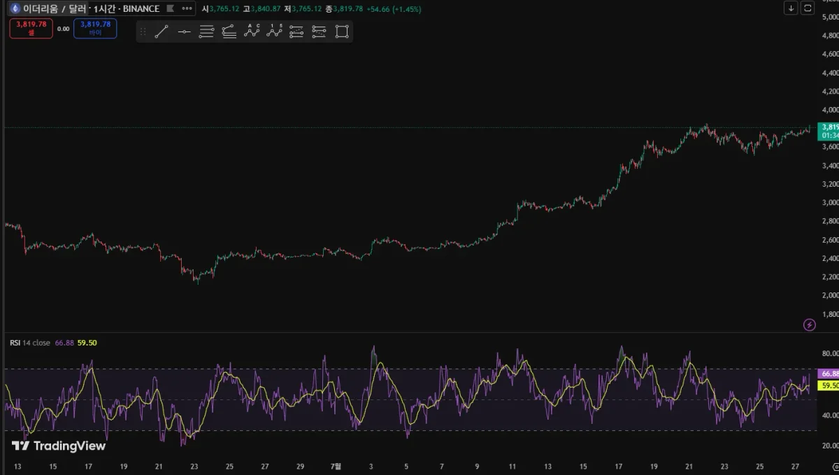Screen dimensions: 839x475
Task: Click the close value 종3,819.78
Action: click(345, 8)
